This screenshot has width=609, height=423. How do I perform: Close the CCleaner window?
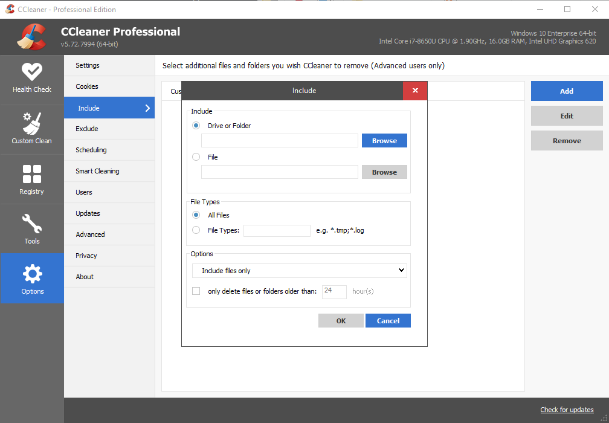pos(595,9)
